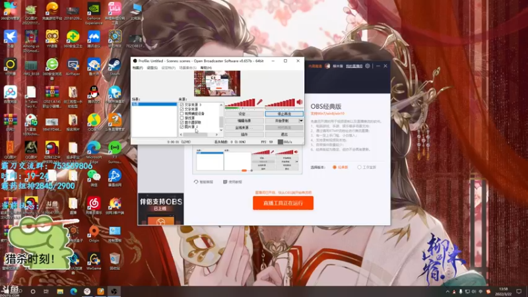Click the clock in the system tray
Screen dimensions: 528x297
coord(504,291)
